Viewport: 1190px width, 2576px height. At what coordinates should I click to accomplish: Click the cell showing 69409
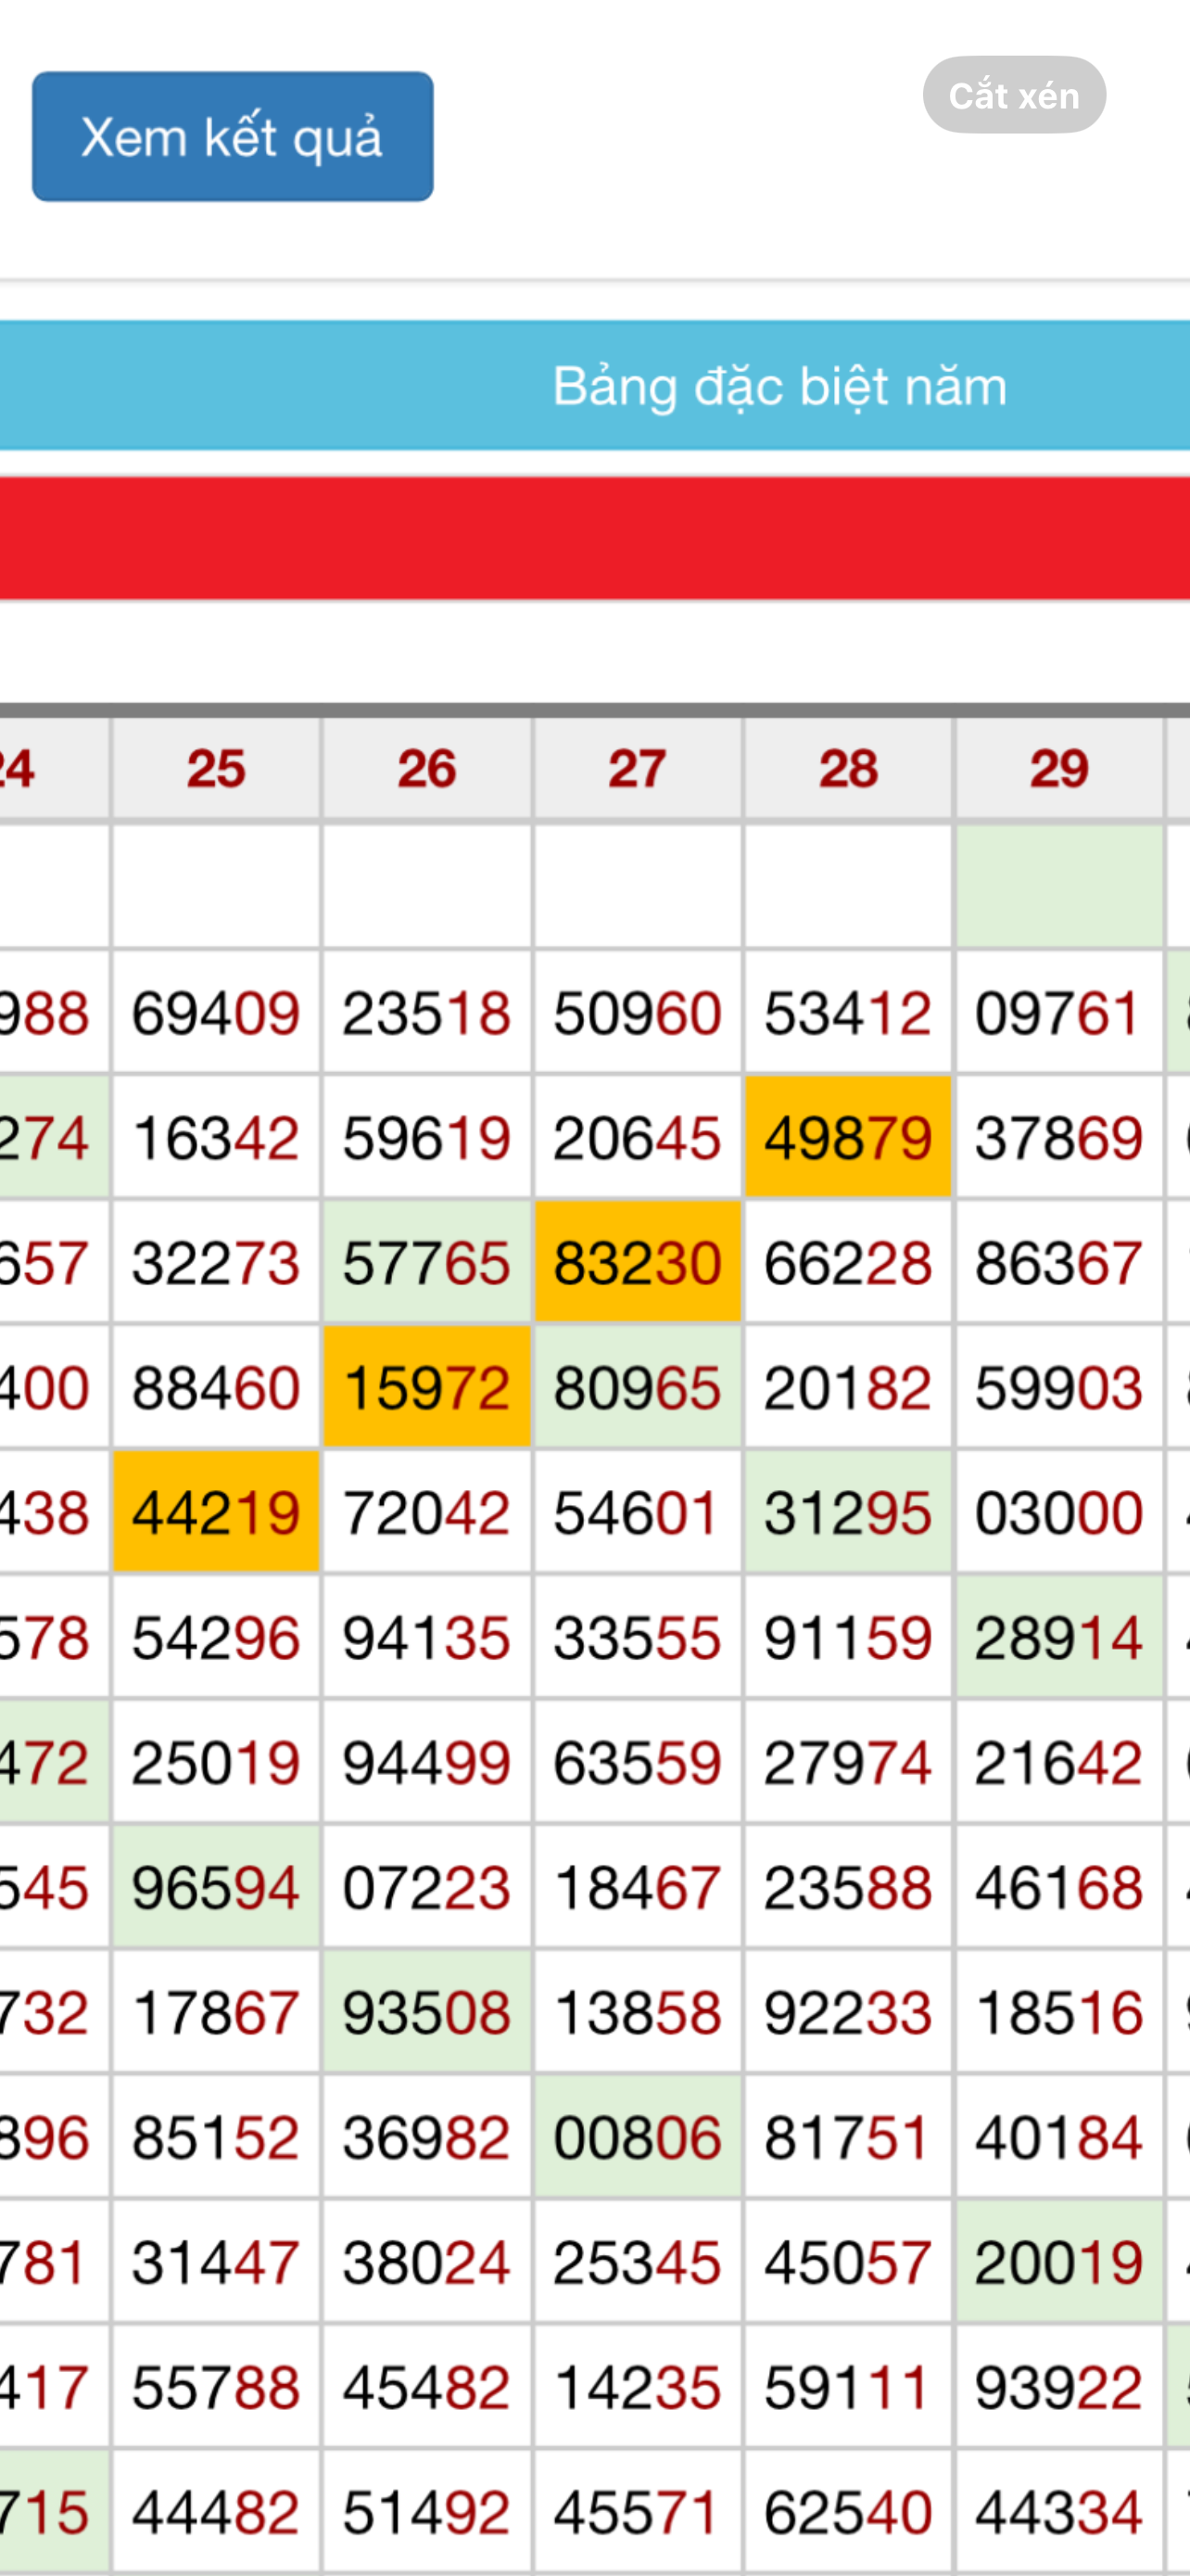tap(216, 1012)
